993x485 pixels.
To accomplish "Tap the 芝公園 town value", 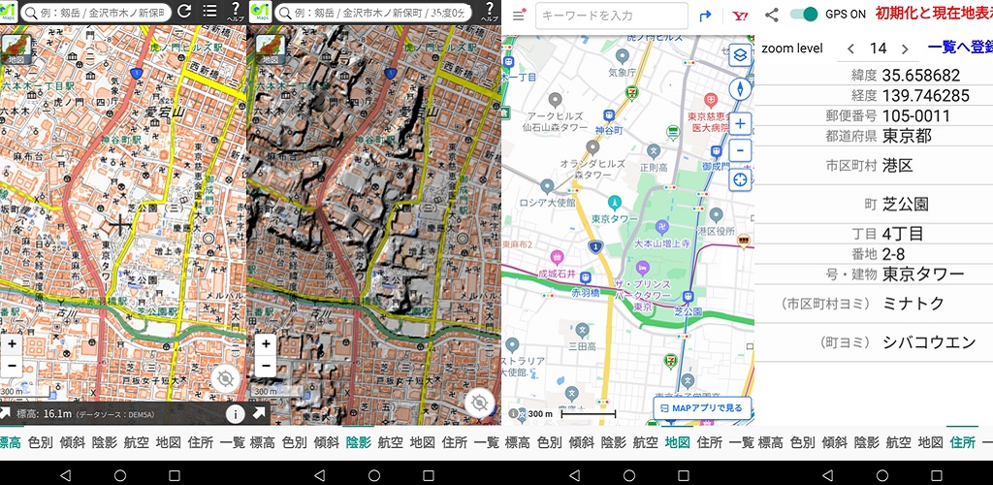I will coord(906,204).
